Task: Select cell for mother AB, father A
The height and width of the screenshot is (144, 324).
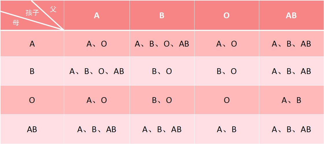Action: [97, 129]
